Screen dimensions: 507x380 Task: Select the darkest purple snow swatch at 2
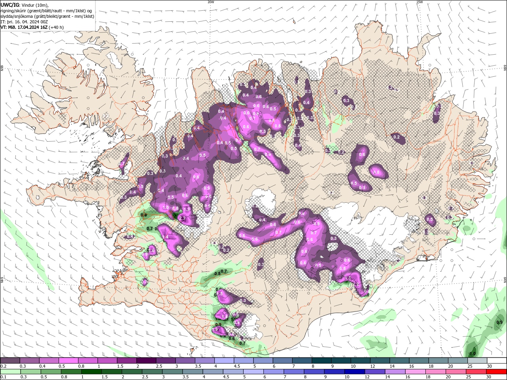pos(146,361)
